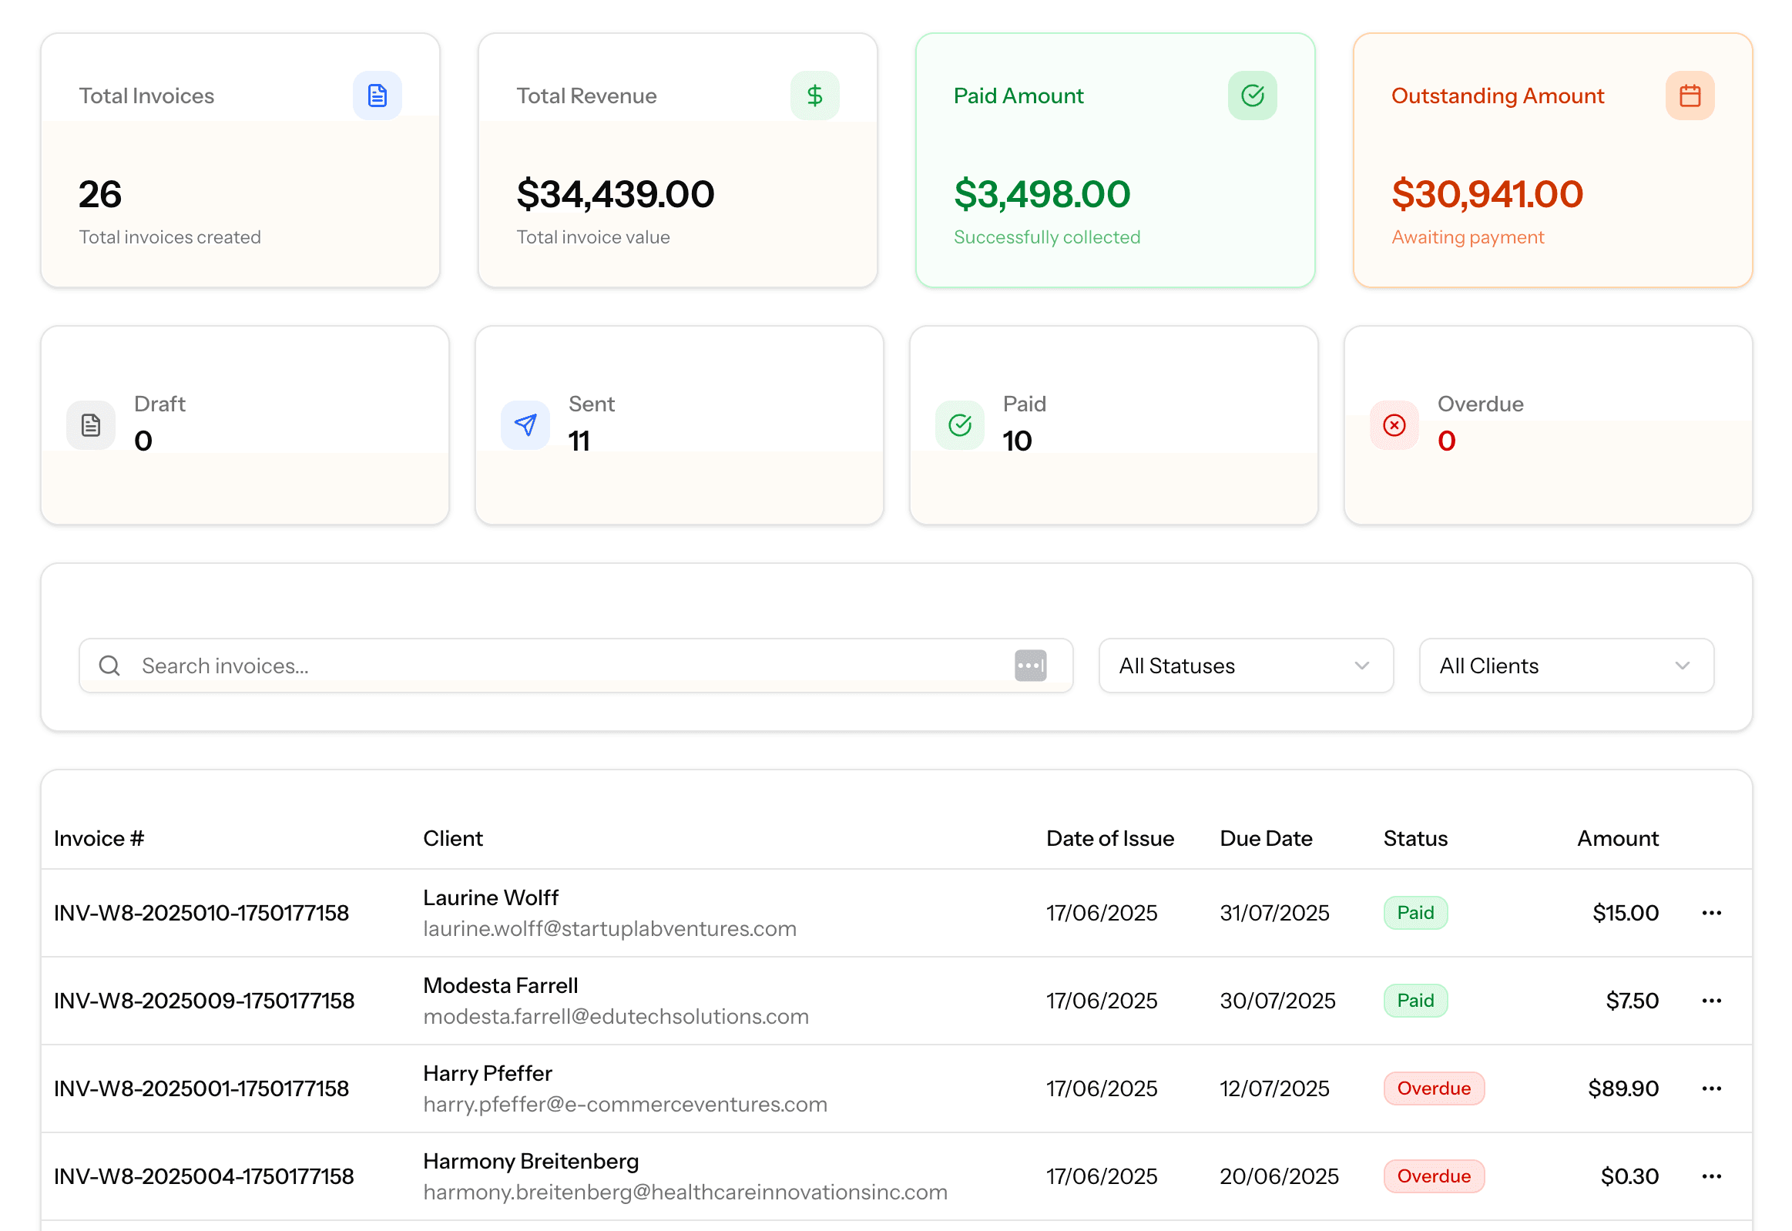Click the Total Invoices document icon
This screenshot has width=1792, height=1231.
[x=377, y=95]
